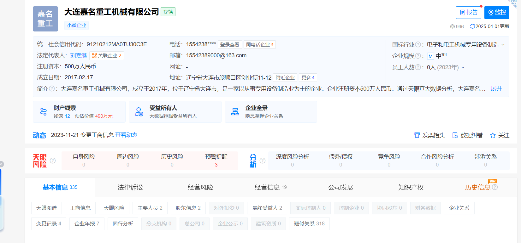This screenshot has height=243, width=521.
Task: Jump to 天眼图谱 section
Action: click(46, 208)
